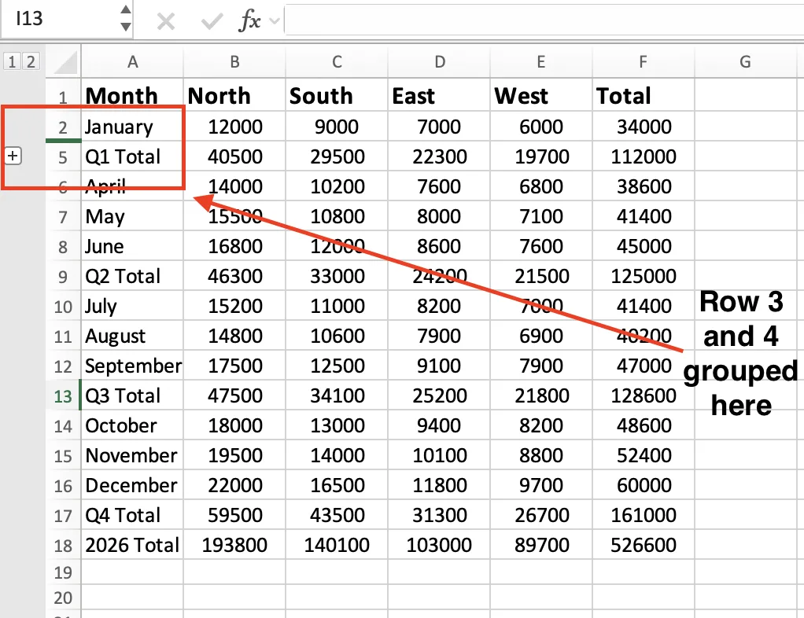Select column A header
The image size is (804, 618).
pyautogui.click(x=132, y=62)
